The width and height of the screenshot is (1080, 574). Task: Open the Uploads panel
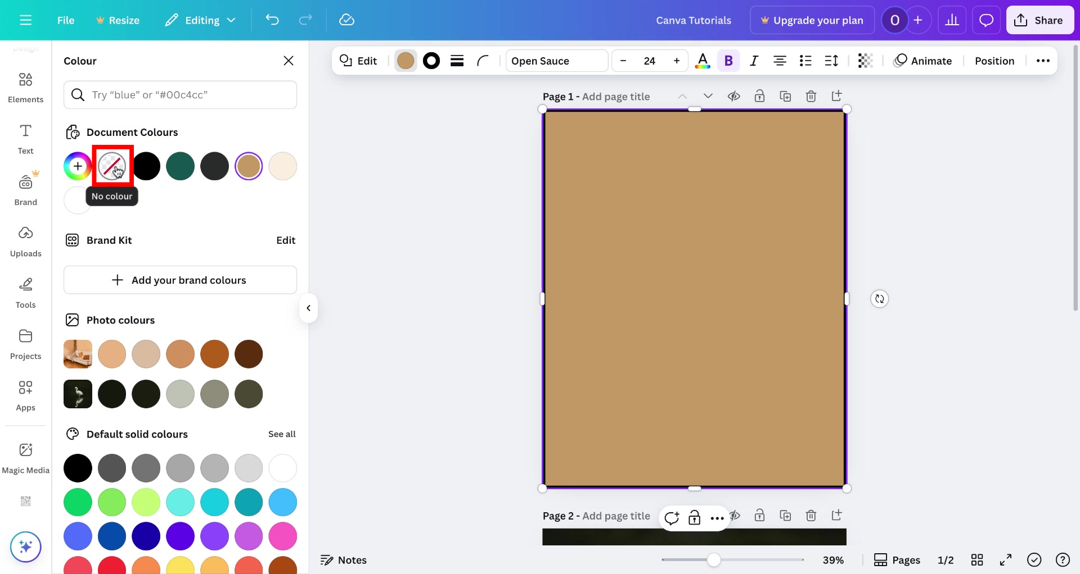(x=25, y=240)
